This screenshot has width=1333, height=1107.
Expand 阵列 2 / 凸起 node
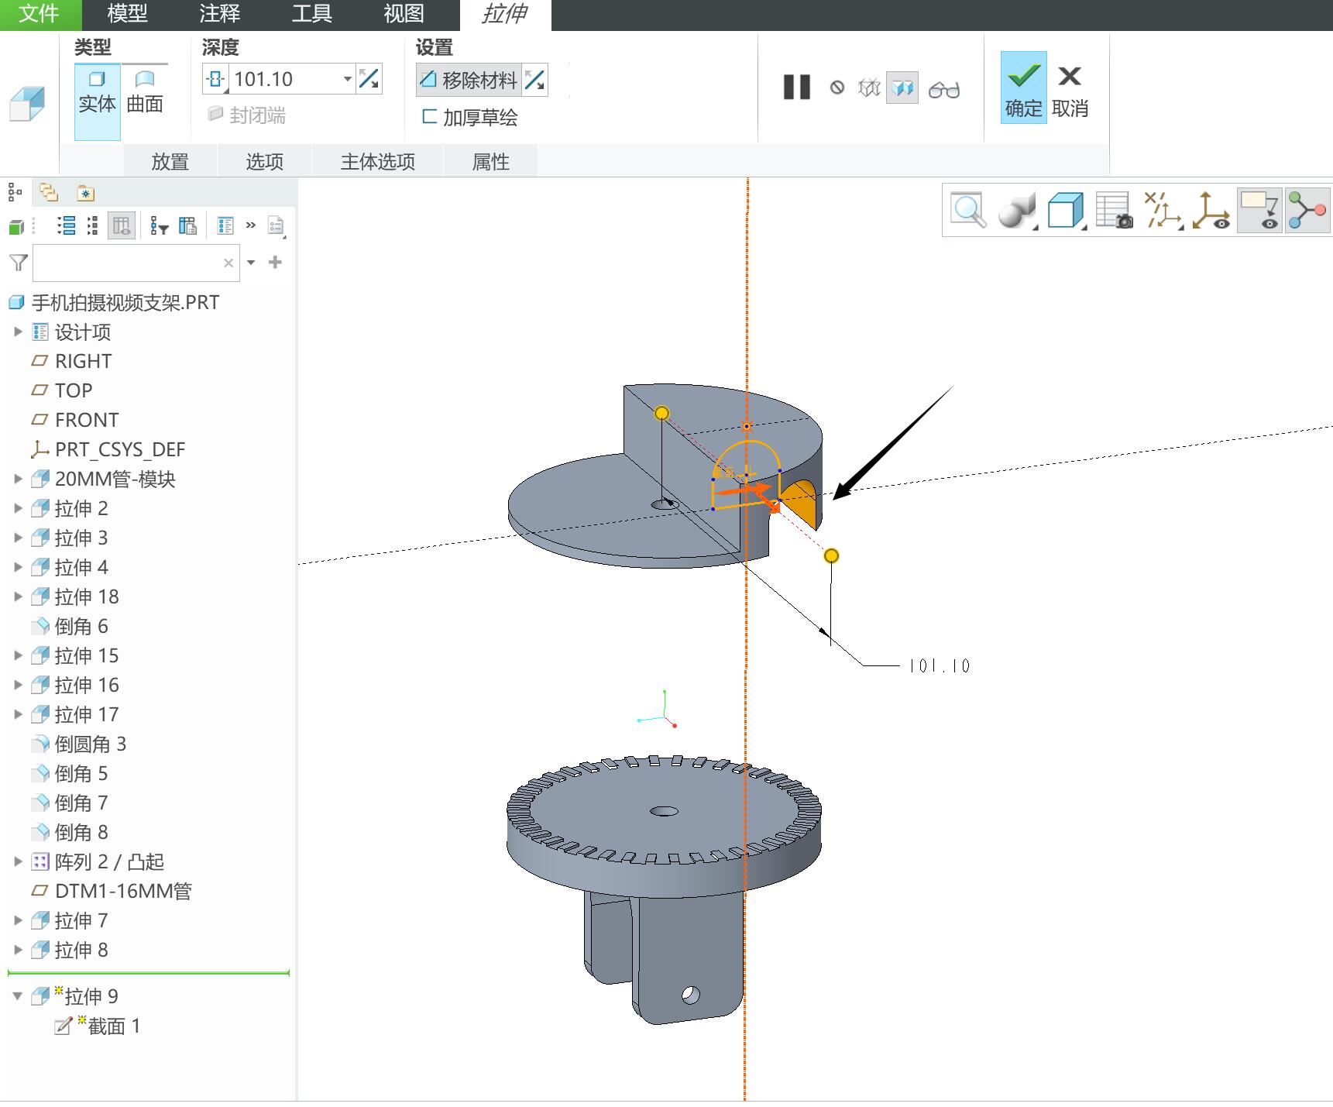point(18,861)
